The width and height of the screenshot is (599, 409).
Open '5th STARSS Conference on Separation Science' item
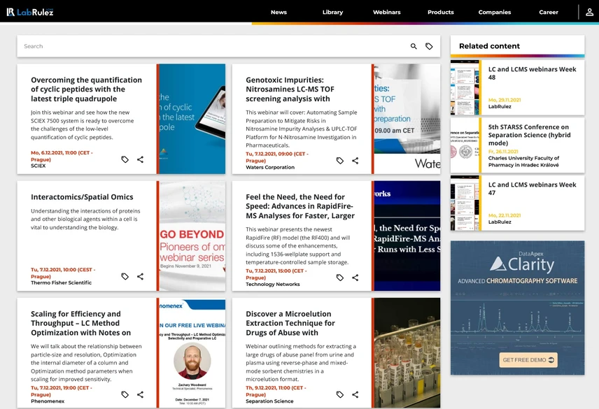click(530, 135)
